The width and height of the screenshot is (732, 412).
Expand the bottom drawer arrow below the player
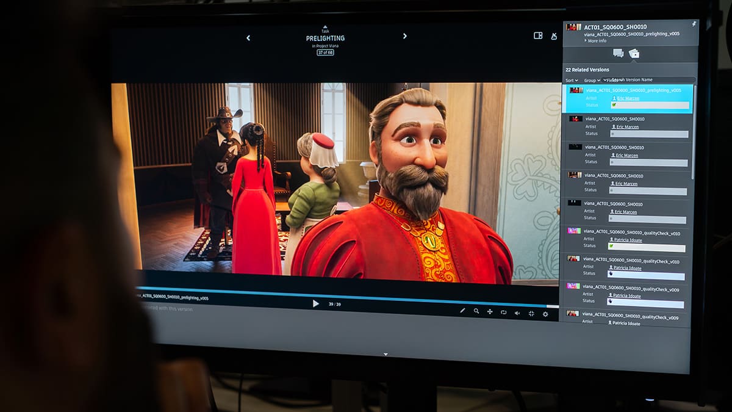(x=385, y=354)
